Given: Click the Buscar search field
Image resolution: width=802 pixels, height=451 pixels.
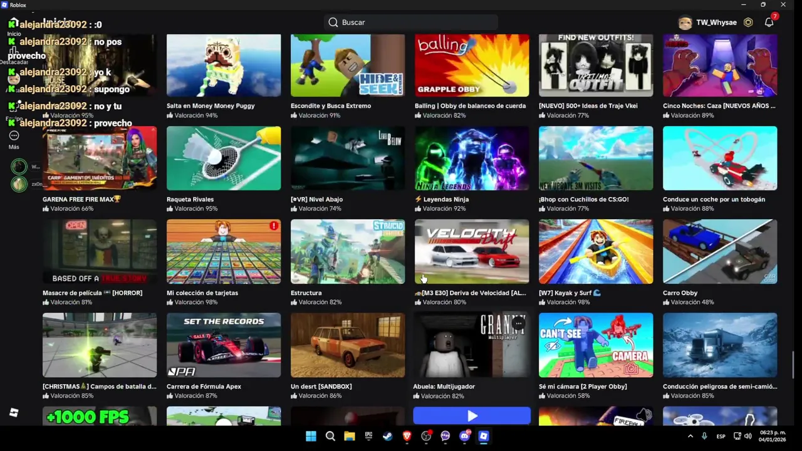Looking at the screenshot, I should point(411,23).
